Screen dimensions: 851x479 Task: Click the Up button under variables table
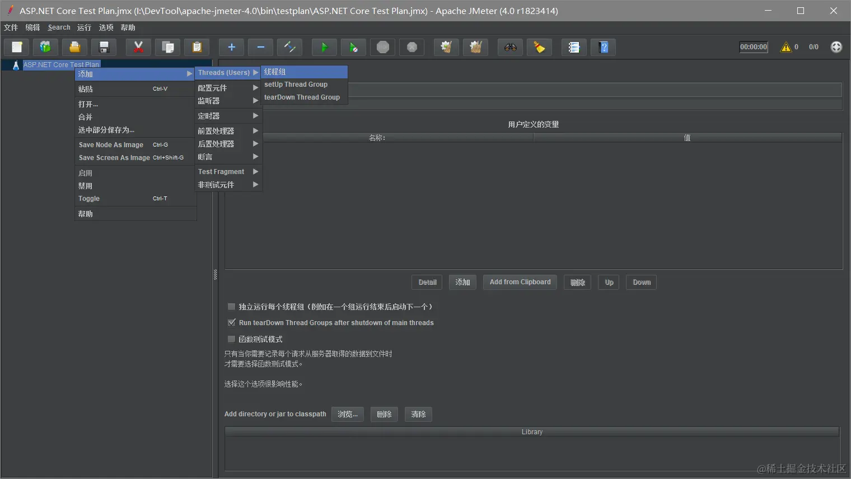tap(609, 282)
